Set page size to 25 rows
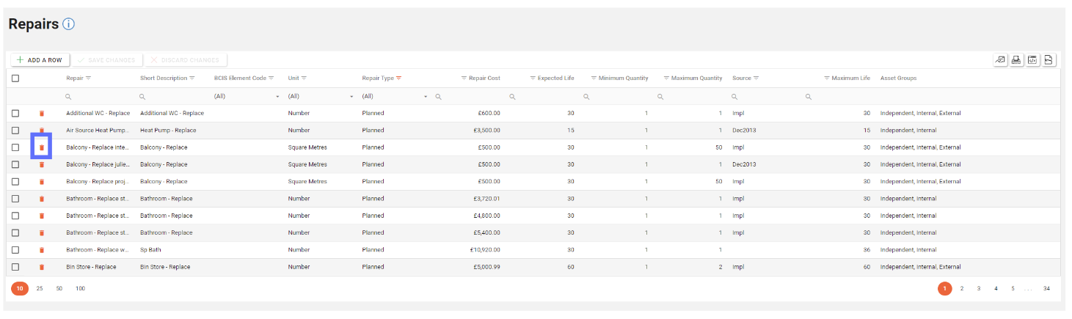The image size is (1072, 319). pyautogui.click(x=40, y=289)
